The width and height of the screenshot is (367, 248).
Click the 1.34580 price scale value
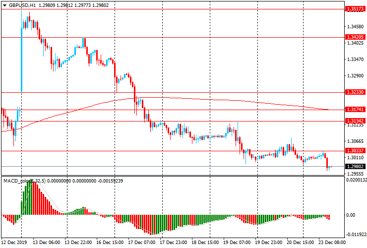click(x=356, y=27)
